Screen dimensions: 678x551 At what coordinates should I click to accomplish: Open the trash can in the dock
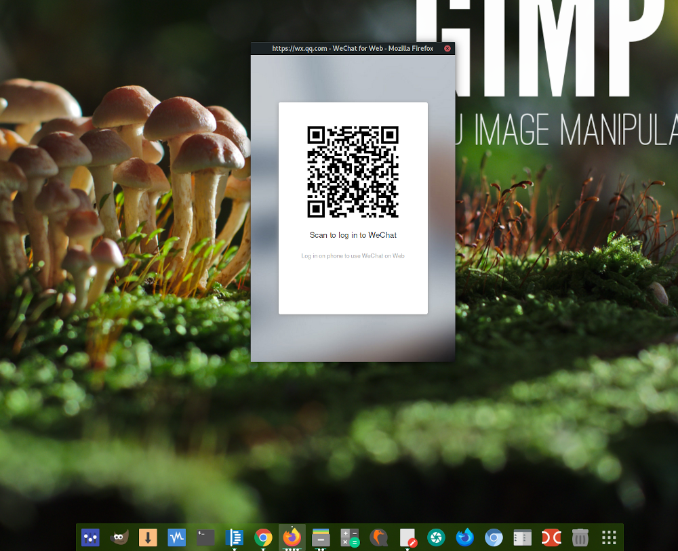580,537
